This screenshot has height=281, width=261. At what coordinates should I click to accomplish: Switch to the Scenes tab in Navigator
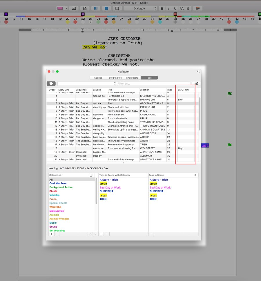coord(98,78)
